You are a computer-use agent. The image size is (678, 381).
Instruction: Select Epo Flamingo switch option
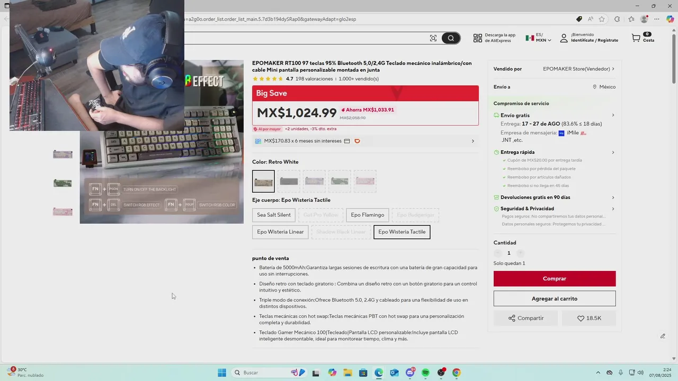[368, 215]
